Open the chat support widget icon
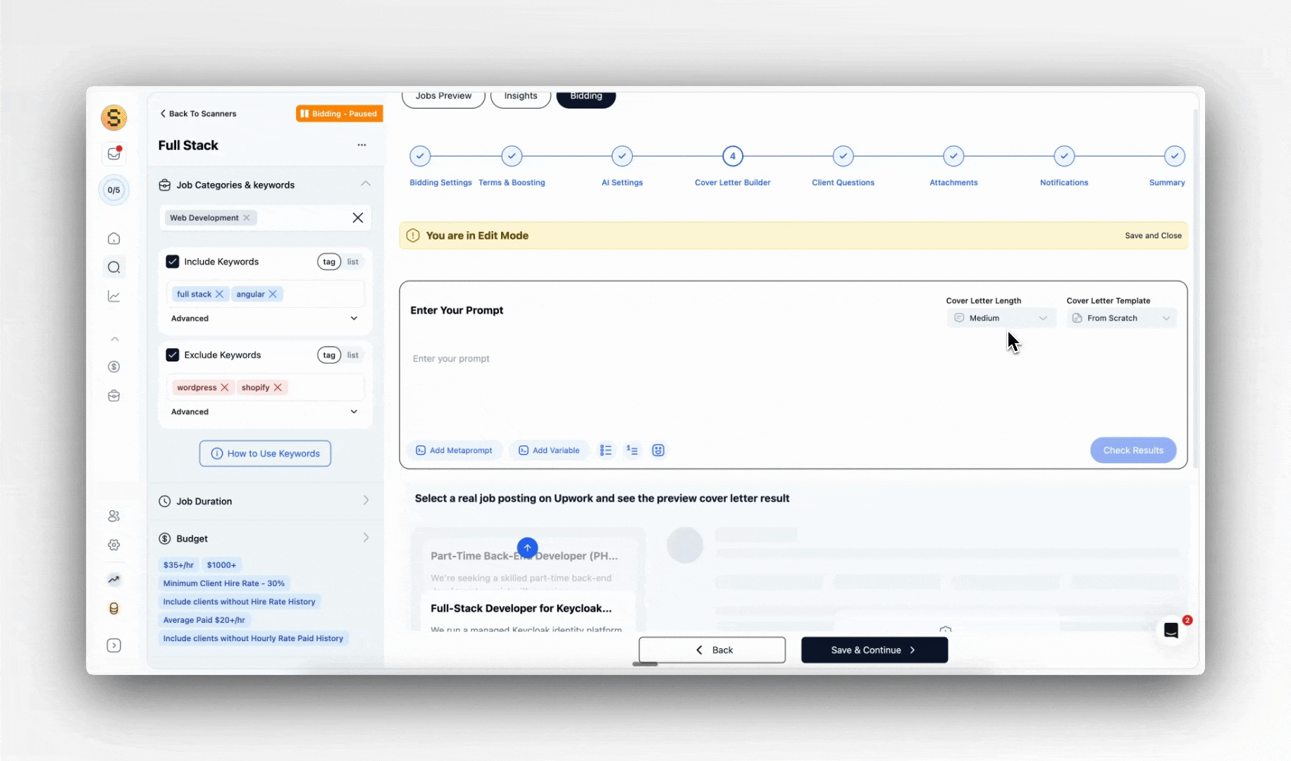This screenshot has width=1291, height=761. click(x=1171, y=630)
